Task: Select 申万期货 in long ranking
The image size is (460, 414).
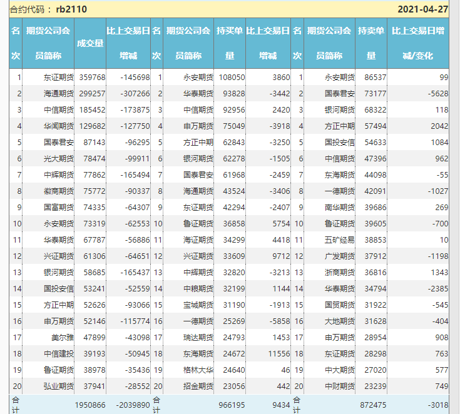Action: [x=198, y=126]
